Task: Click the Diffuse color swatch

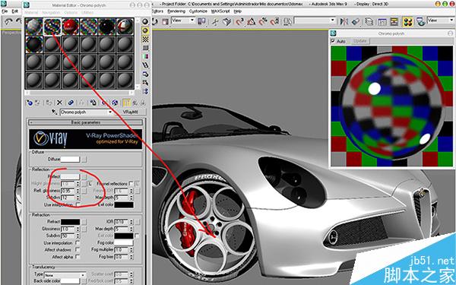Action: click(x=70, y=160)
